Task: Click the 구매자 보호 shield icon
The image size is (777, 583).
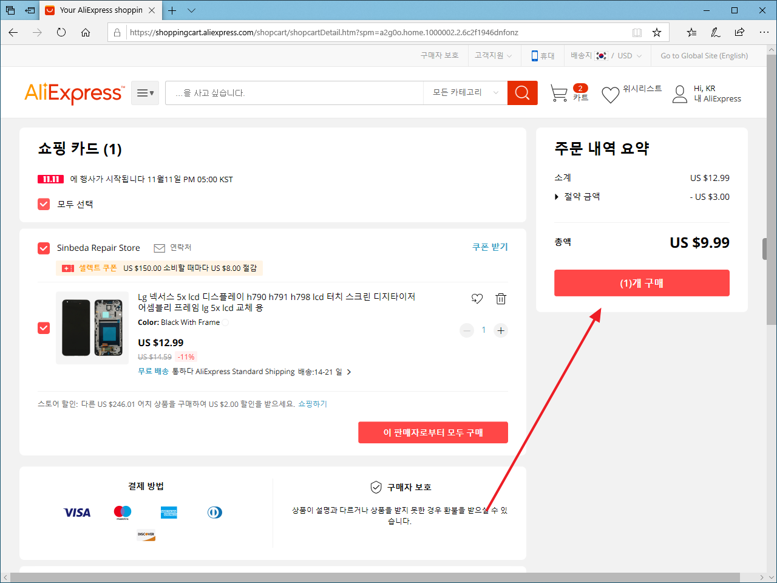Action: click(376, 487)
